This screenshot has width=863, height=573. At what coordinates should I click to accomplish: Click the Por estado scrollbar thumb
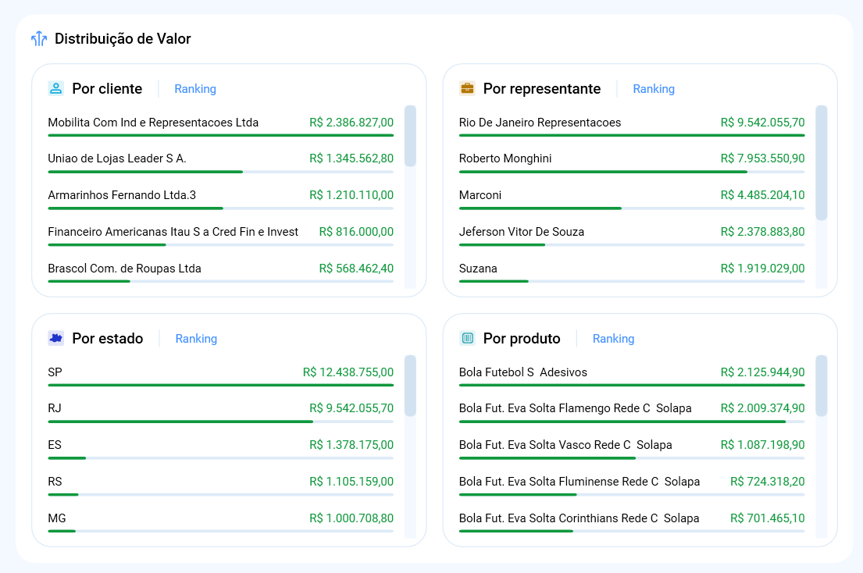pos(410,386)
